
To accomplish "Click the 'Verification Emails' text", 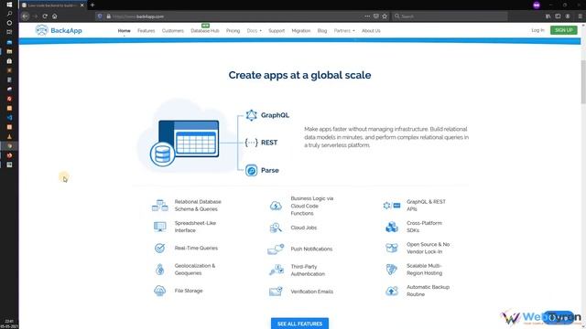I will (x=311, y=292).
